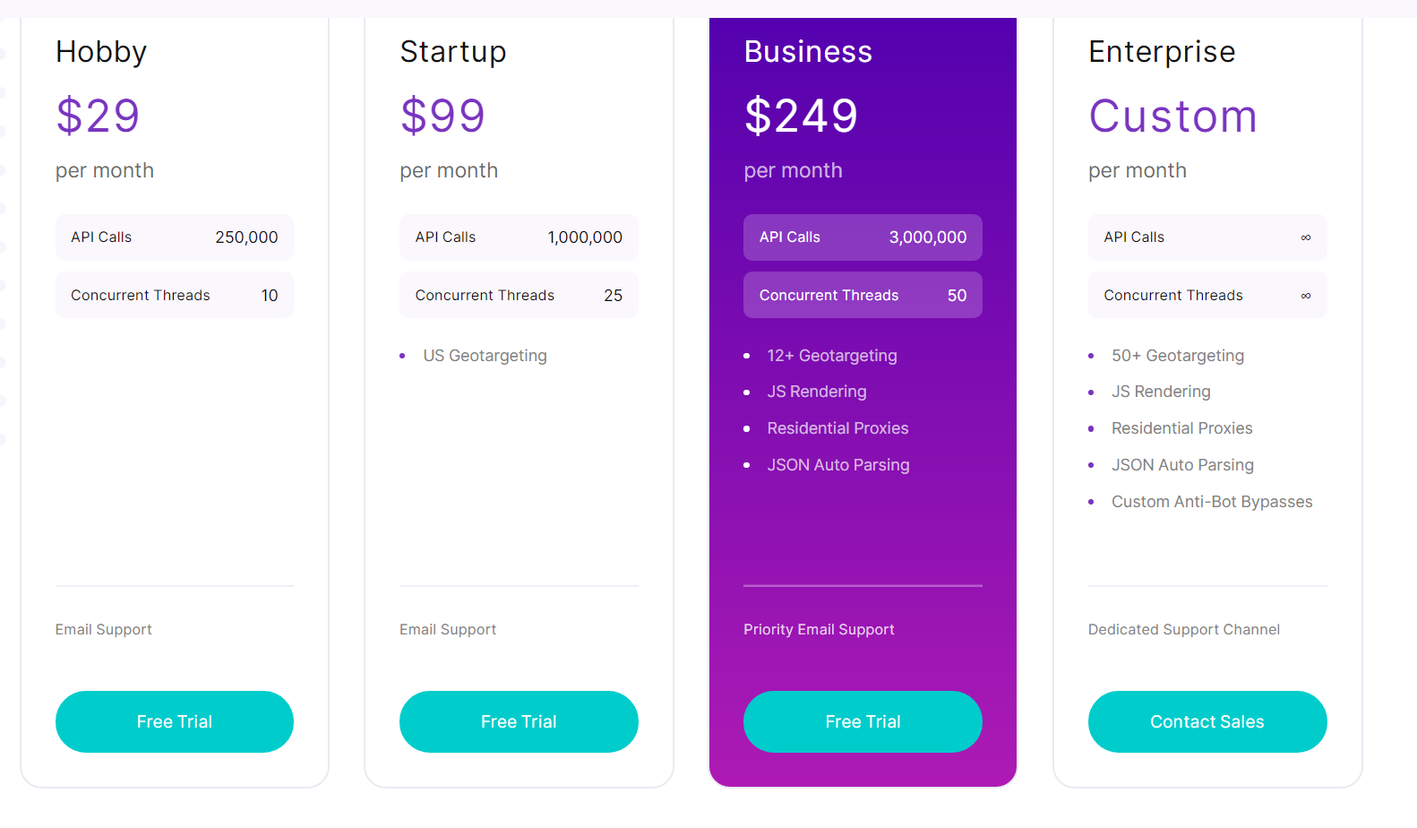Select the Hobby plan heading
This screenshot has height=828, width=1417.
(x=101, y=52)
